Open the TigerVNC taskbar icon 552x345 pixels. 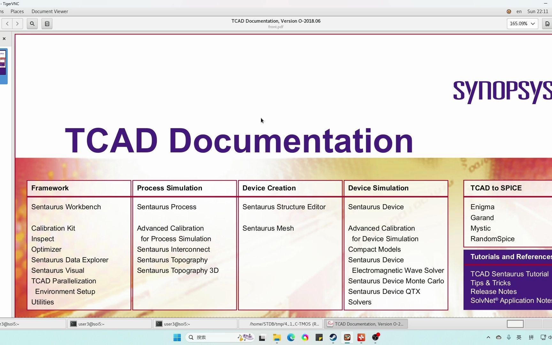(347, 337)
